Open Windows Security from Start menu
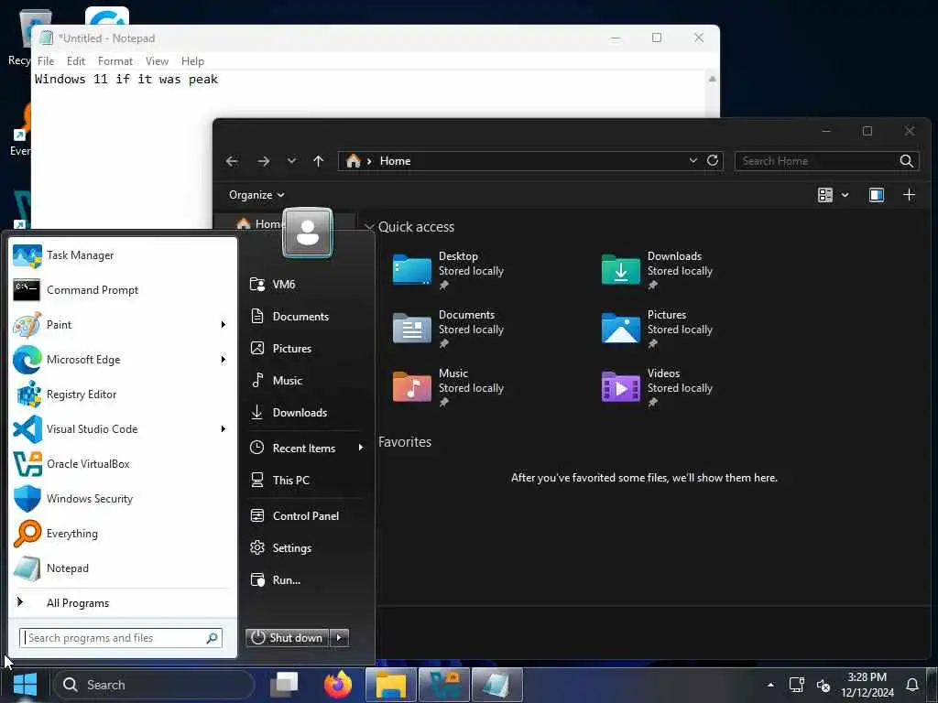938x703 pixels. tap(123, 499)
